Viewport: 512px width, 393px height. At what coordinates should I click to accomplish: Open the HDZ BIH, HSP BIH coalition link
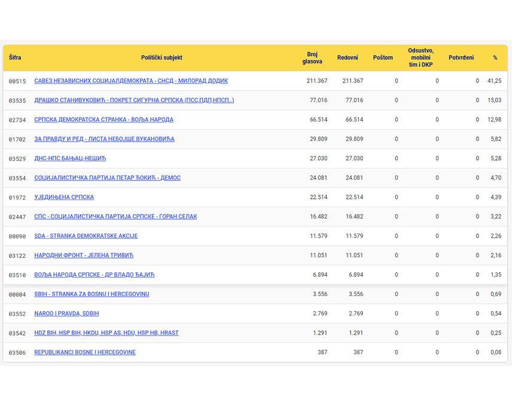(x=106, y=333)
